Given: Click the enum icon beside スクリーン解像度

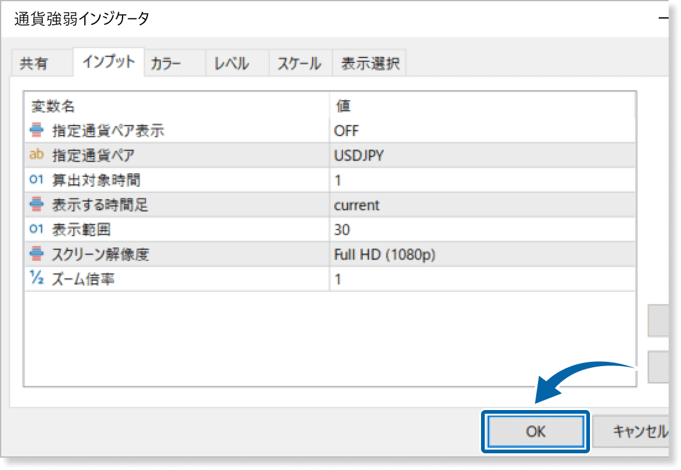Looking at the screenshot, I should [x=37, y=254].
